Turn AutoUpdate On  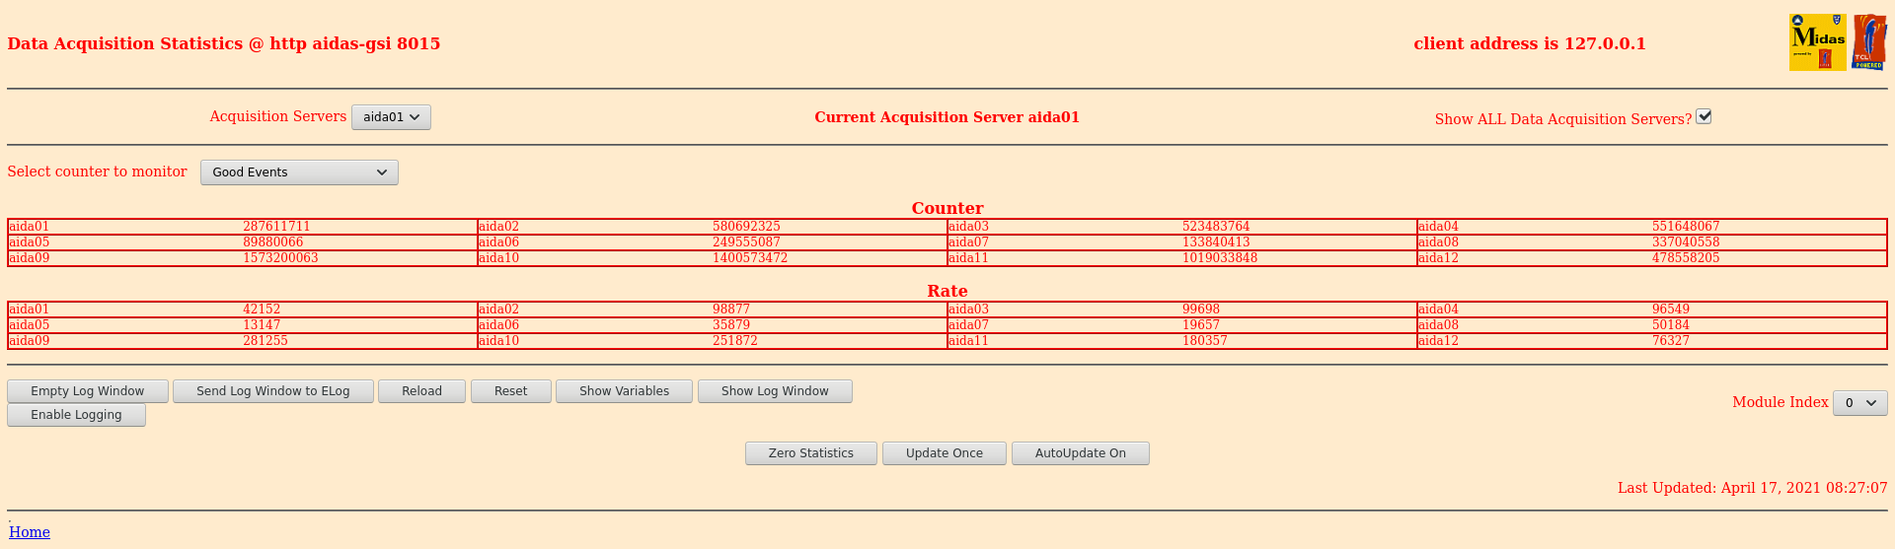coord(1081,453)
